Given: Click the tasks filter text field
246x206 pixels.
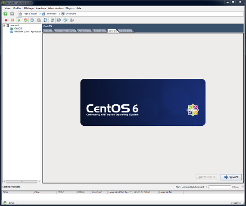Looking at the screenshot, I should click(x=220, y=187).
